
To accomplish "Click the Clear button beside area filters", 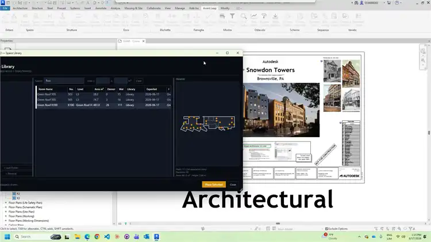I will (139, 81).
